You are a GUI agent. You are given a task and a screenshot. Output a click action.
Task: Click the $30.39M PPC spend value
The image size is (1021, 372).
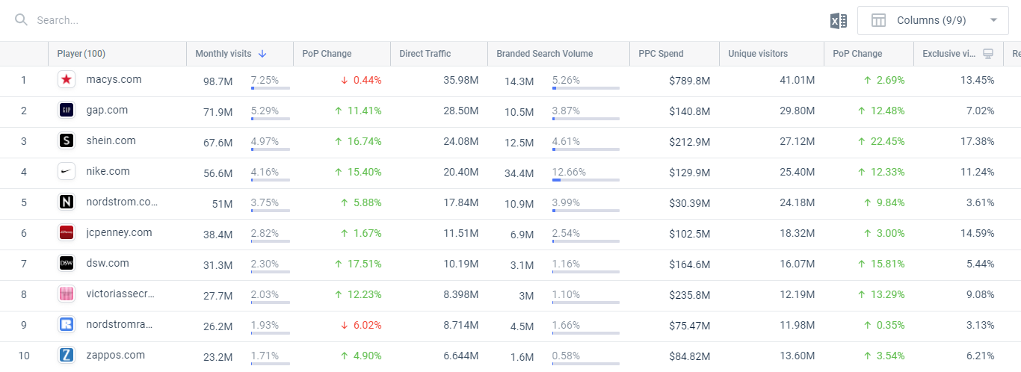pos(689,202)
